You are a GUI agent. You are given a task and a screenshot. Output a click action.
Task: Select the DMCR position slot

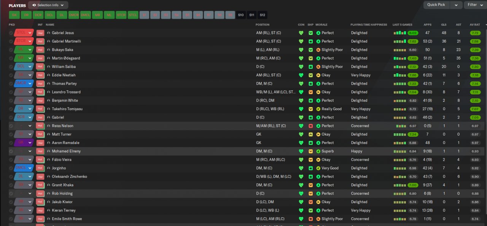73,15
